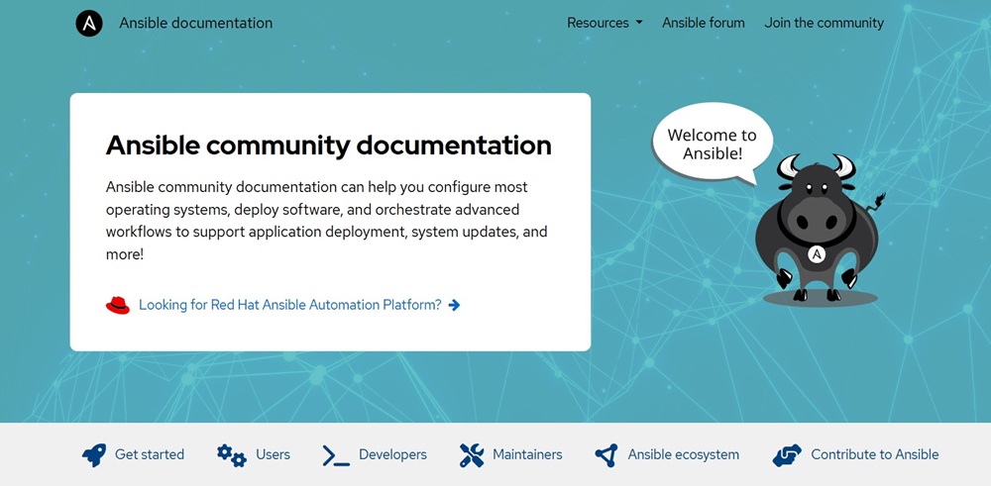This screenshot has height=486, width=991.
Task: Click the blue arrow after Automation Platform link
Action: tap(454, 305)
